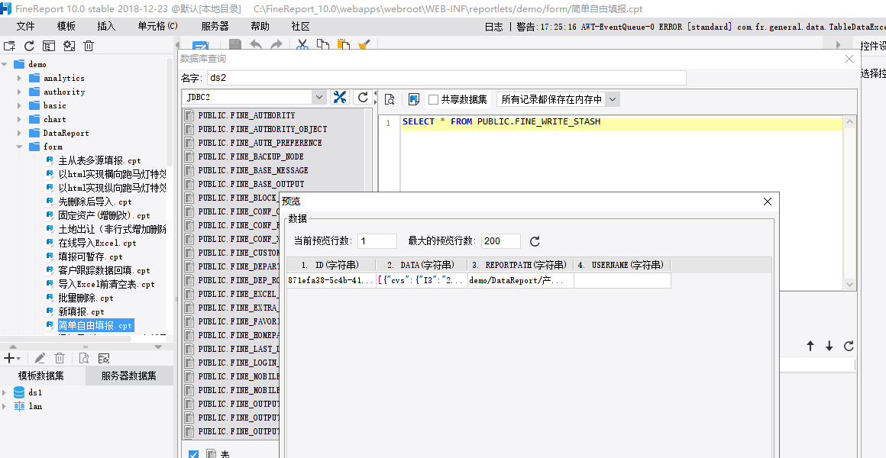Open the 模板 menu
The image size is (886, 458).
(66, 27)
